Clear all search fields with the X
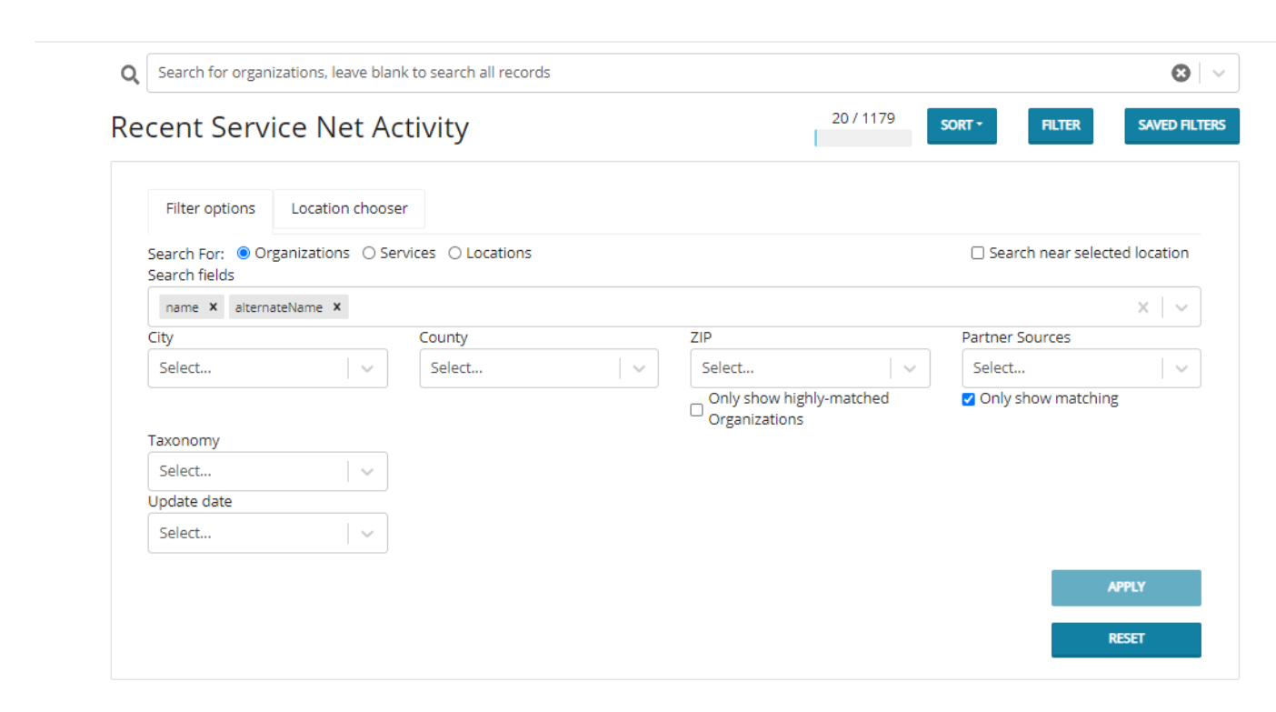This screenshot has width=1276, height=712. pyautogui.click(x=1142, y=306)
